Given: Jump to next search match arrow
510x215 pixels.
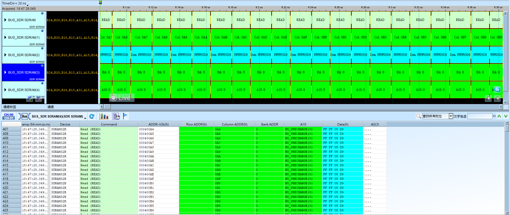Looking at the screenshot, I should point(505,116).
